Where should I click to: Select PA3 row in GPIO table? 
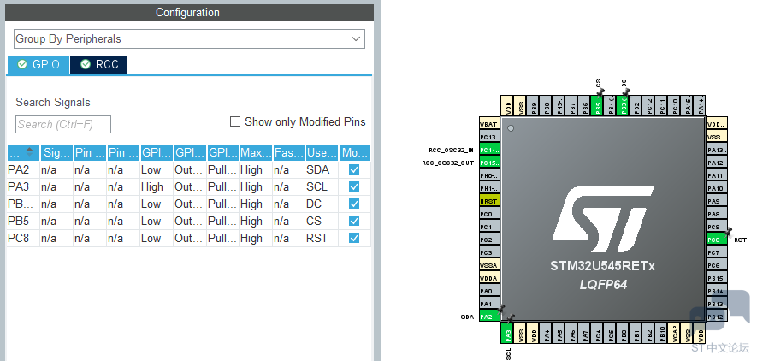pos(189,186)
